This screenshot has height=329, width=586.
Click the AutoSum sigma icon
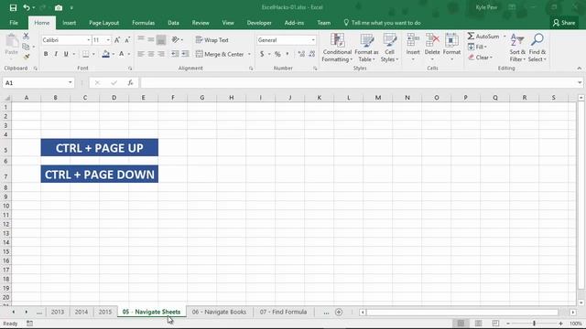[x=471, y=37]
